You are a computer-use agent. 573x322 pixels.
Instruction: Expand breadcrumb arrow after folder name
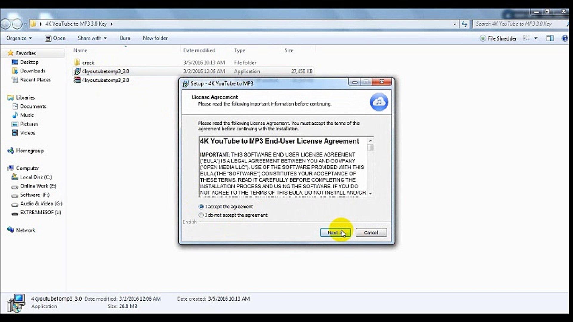(x=112, y=24)
